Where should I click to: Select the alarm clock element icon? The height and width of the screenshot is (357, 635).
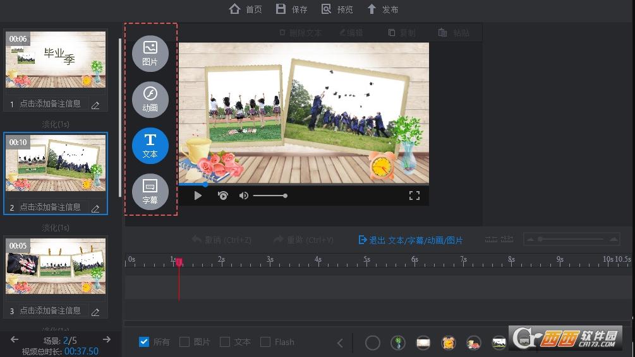[449, 343]
